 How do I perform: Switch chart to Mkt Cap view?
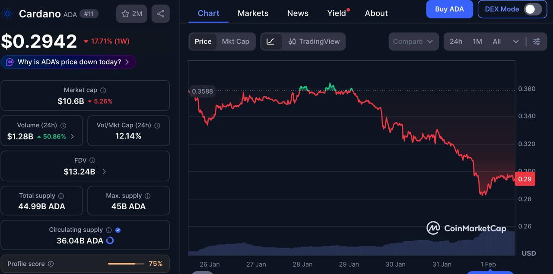pos(235,41)
